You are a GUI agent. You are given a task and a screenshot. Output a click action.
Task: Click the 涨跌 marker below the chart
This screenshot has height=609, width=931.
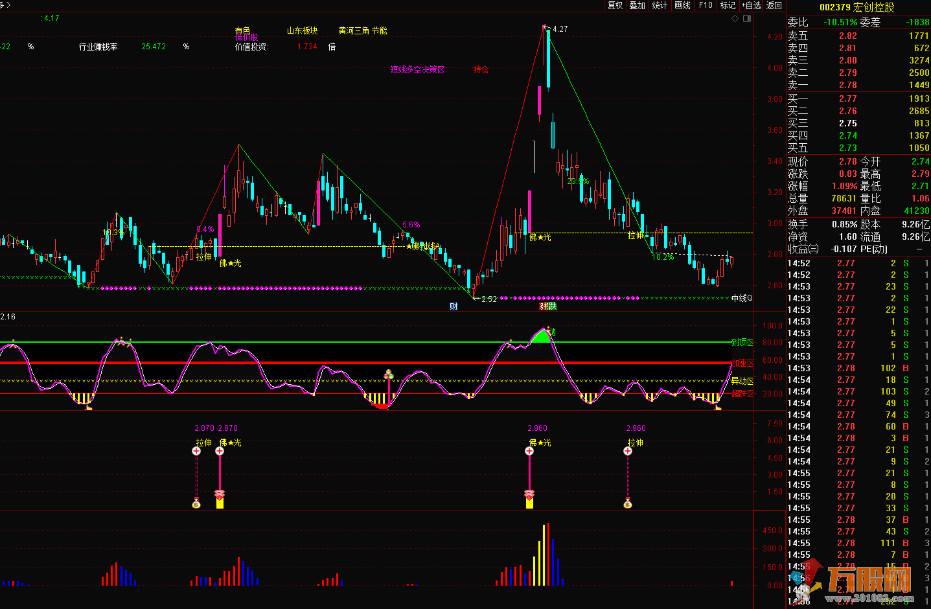click(548, 306)
